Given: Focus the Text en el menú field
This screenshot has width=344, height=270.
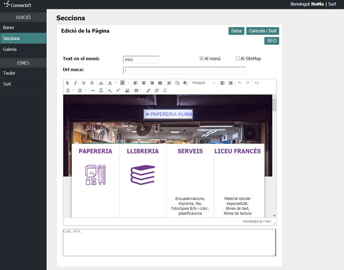Looking at the screenshot, I should tap(141, 59).
